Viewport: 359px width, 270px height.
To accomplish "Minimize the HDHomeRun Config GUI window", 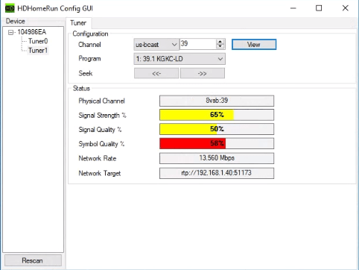I will point(293,8).
